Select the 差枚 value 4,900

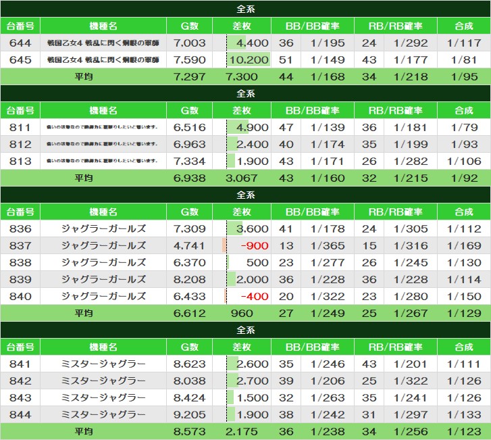tap(253, 128)
